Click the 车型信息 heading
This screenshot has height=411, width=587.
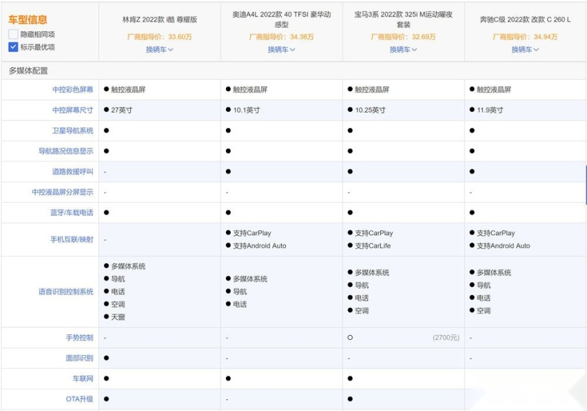(28, 19)
